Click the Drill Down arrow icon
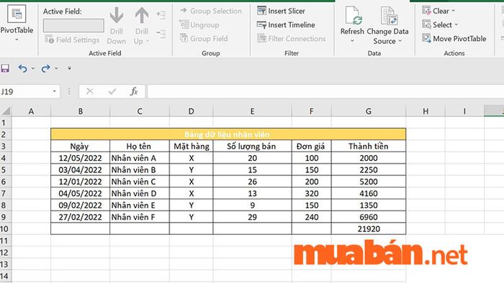This screenshot has height=283, width=504. tap(117, 15)
